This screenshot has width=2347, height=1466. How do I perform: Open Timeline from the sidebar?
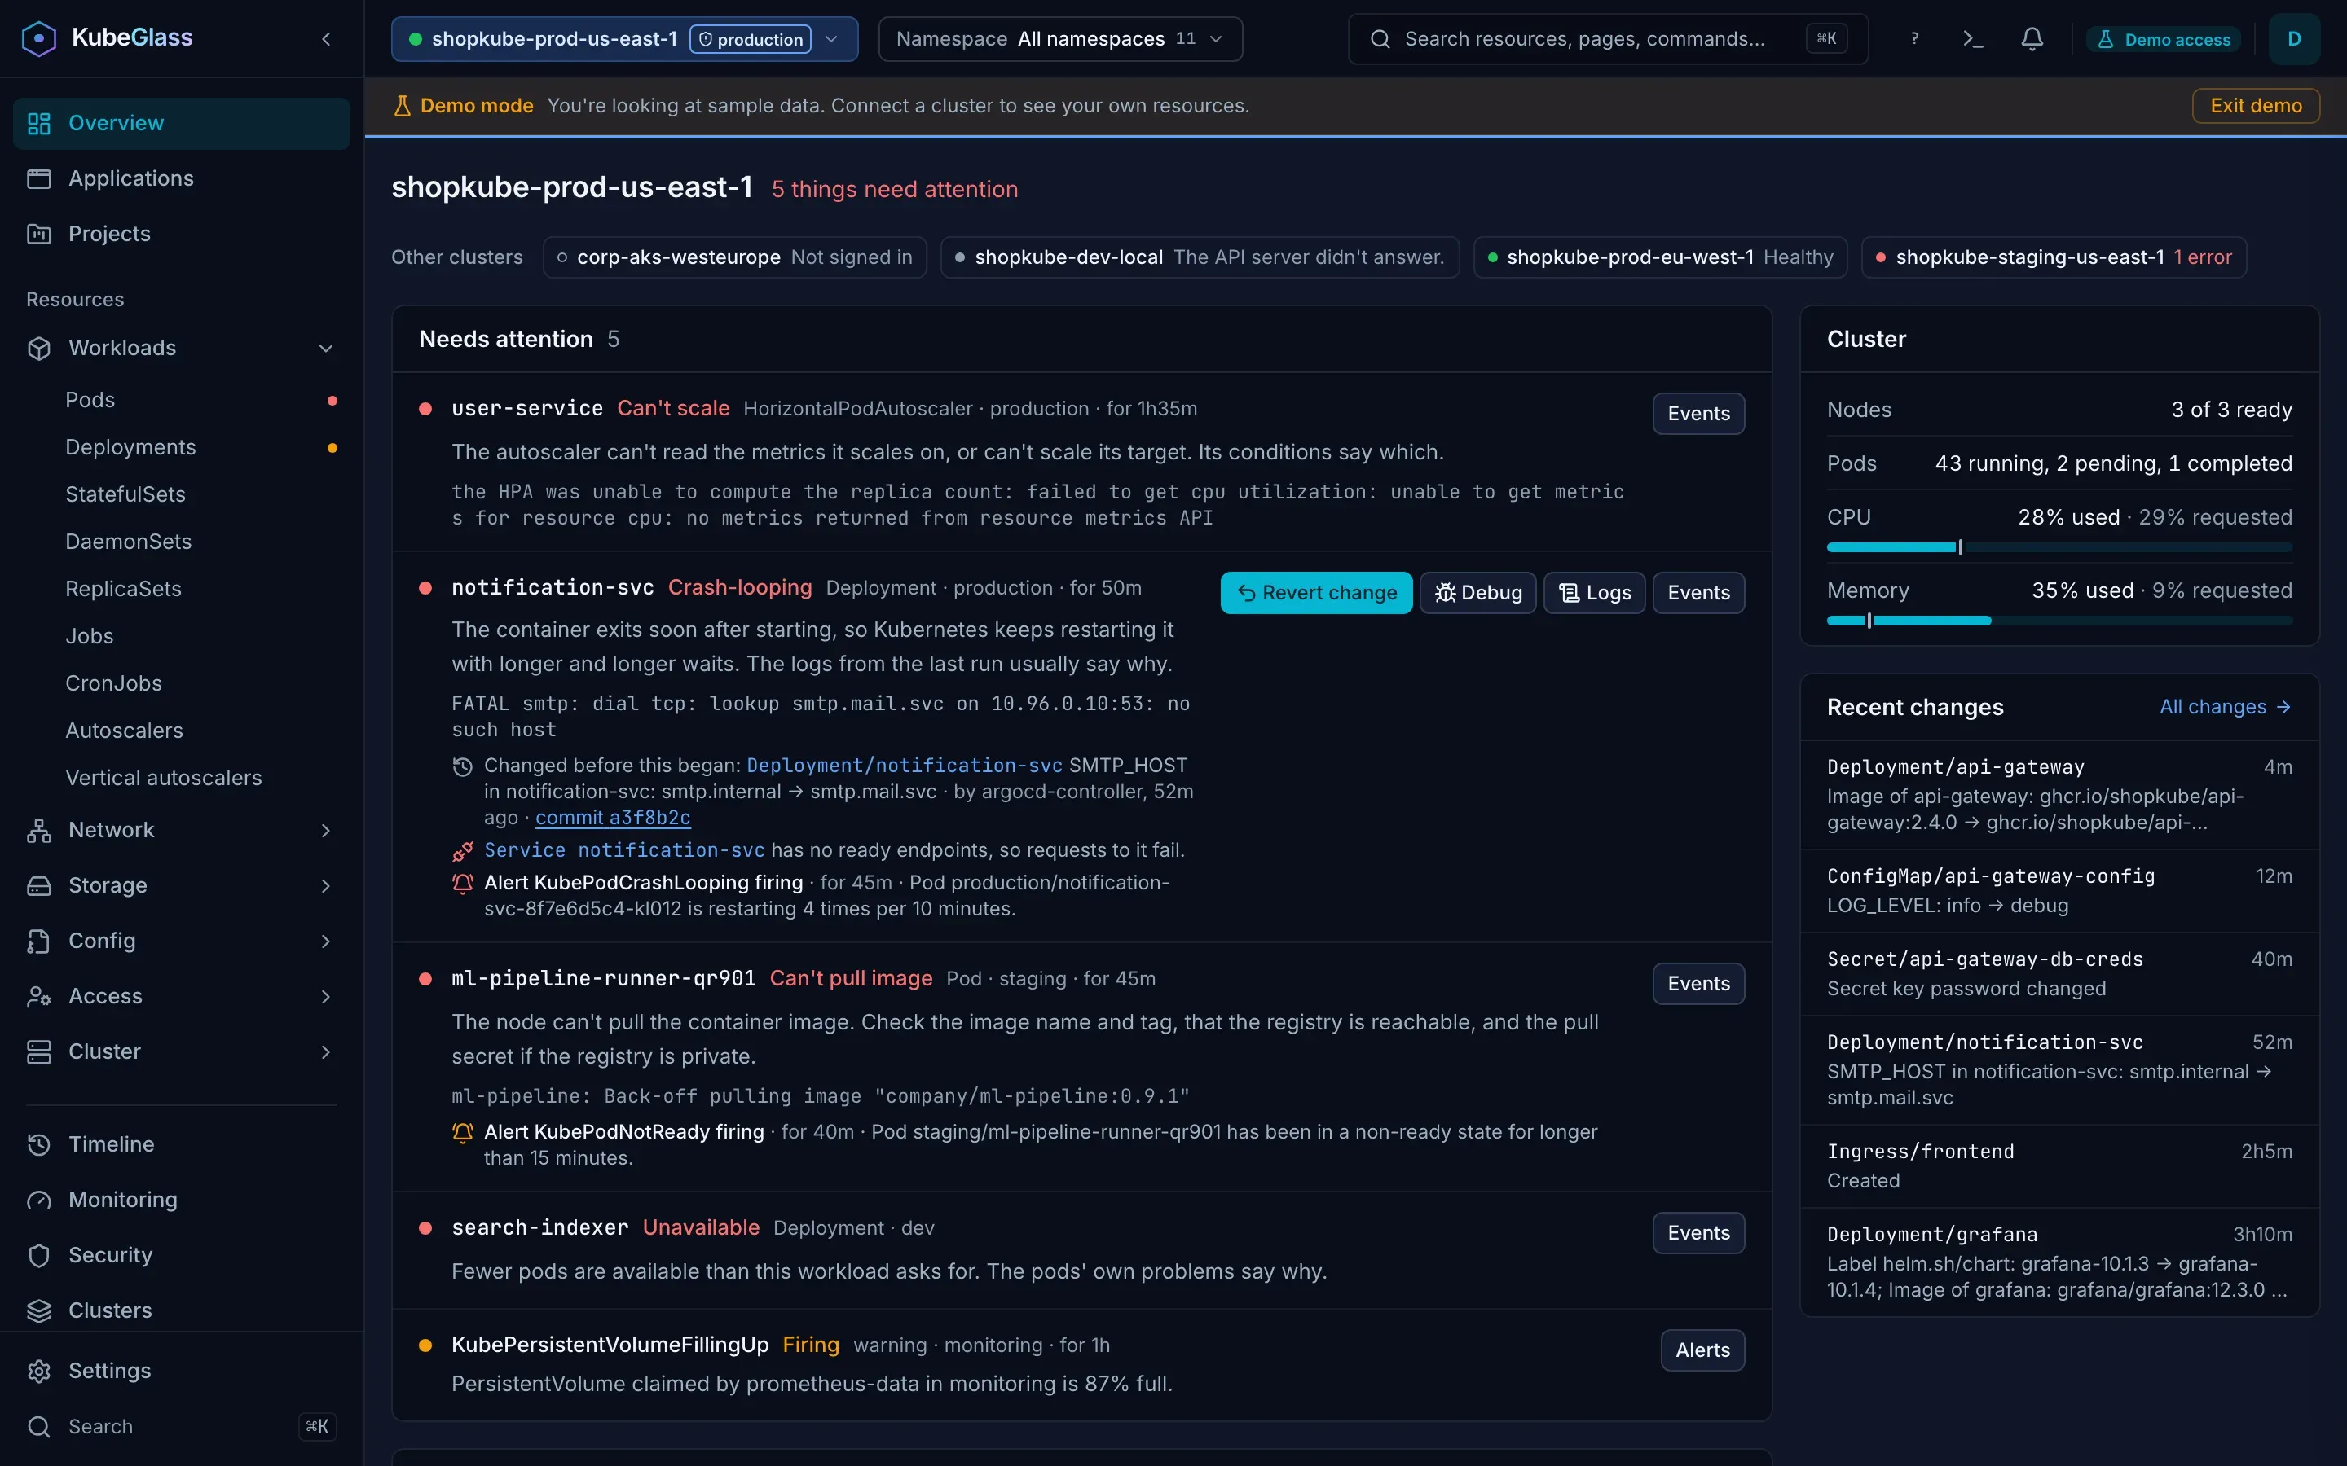(x=182, y=1144)
